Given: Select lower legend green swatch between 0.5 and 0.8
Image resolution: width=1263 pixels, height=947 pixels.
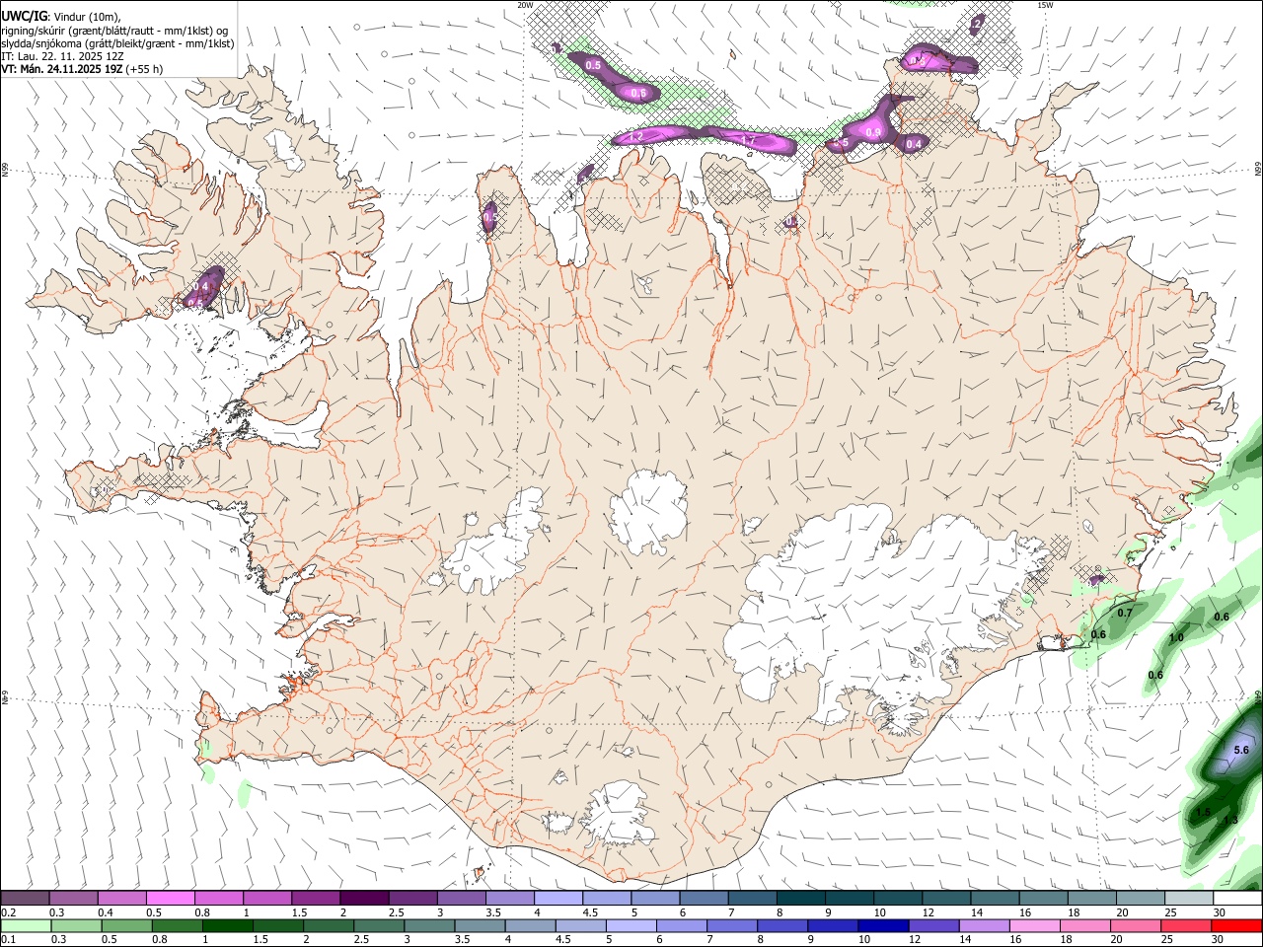Looking at the screenshot, I should pyautogui.click(x=126, y=925).
